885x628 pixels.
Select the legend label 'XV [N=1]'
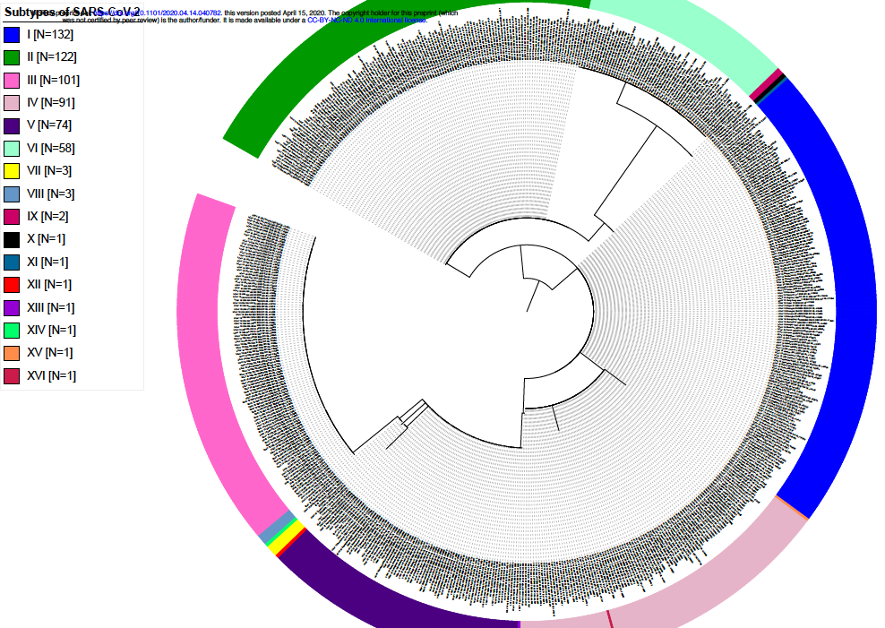coord(50,353)
